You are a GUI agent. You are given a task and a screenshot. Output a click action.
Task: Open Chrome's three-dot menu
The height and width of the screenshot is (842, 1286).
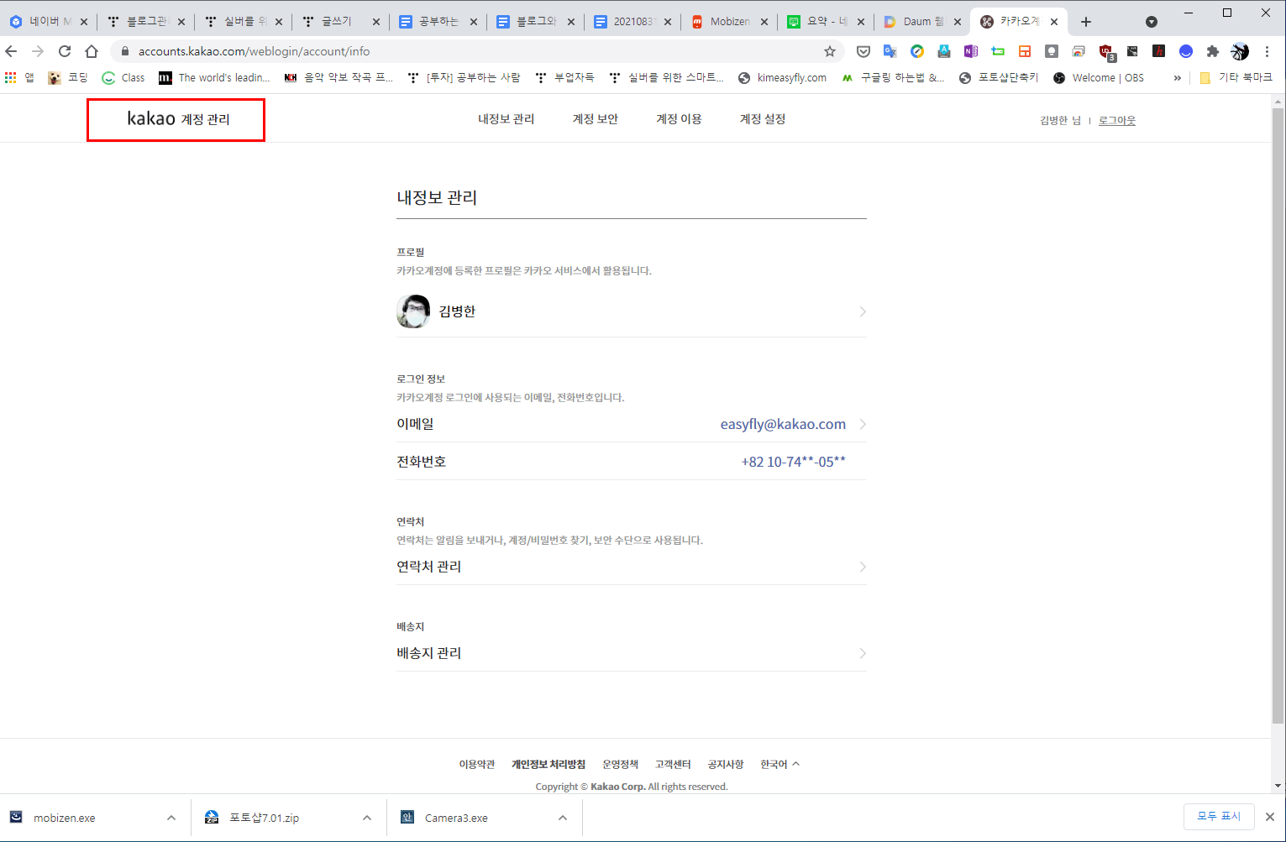[1268, 51]
